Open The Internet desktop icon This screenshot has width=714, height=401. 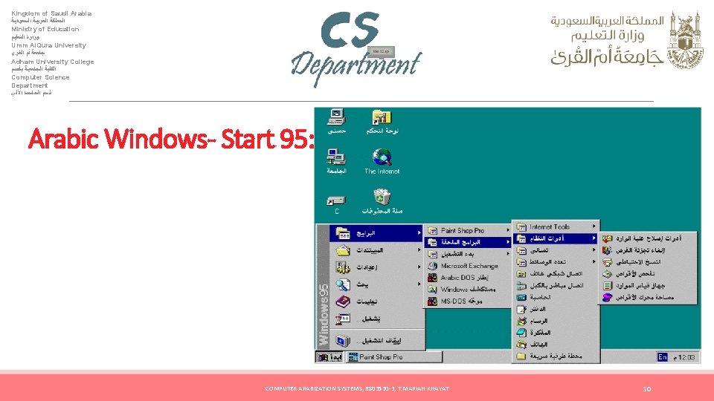click(382, 161)
